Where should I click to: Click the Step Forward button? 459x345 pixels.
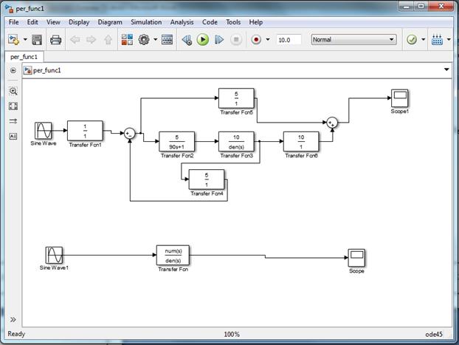(219, 40)
